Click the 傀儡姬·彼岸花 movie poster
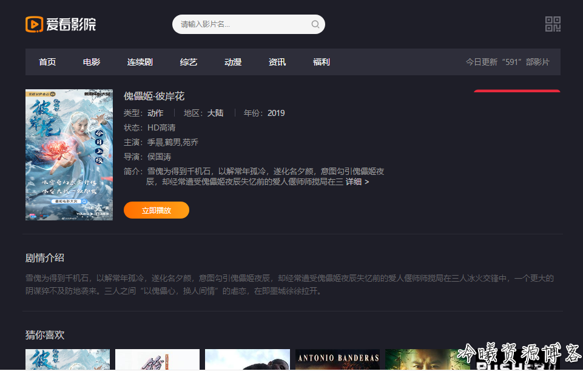 (69, 155)
